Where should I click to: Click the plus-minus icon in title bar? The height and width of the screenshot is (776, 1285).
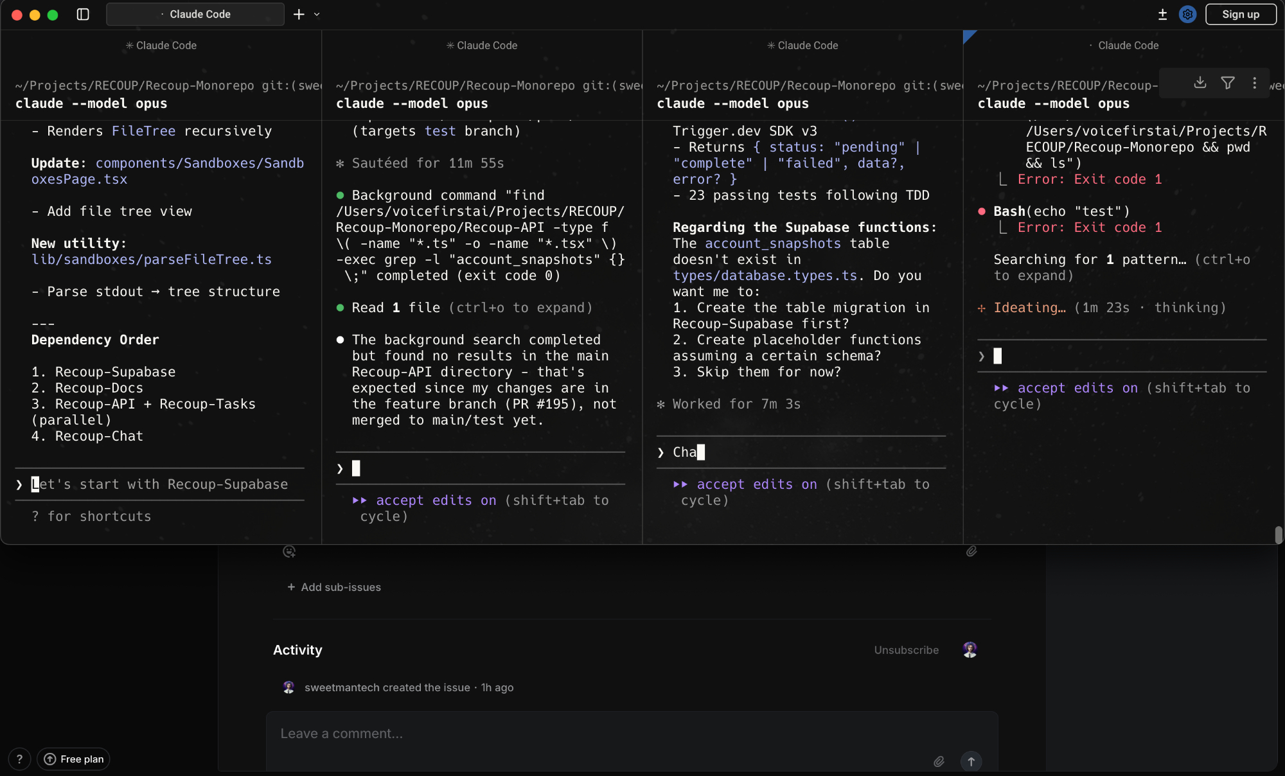tap(1162, 14)
